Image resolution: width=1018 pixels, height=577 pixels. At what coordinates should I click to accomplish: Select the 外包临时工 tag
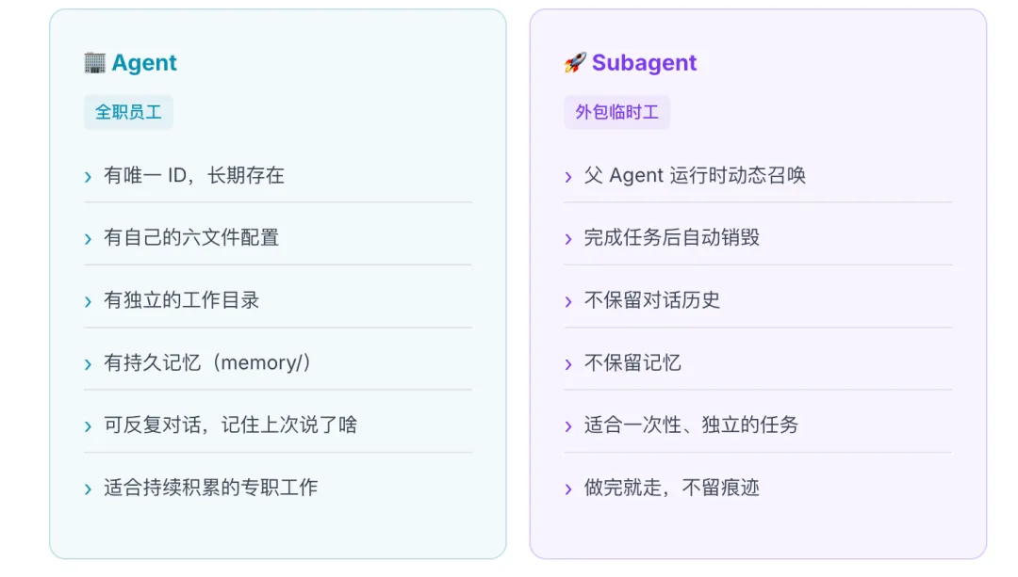[616, 112]
